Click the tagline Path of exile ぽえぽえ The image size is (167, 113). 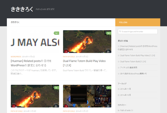45,9
